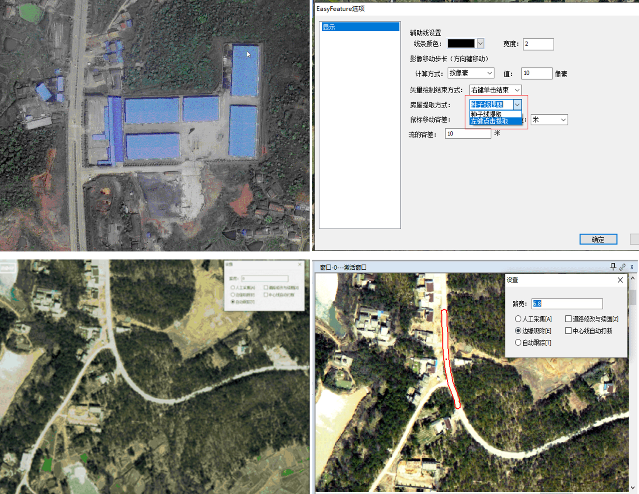
Task: Select 边缘吸附[E] radio option
Action: (518, 331)
